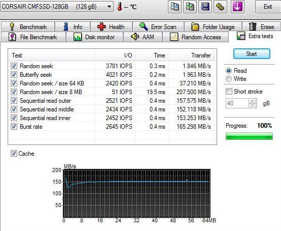Go to the Random Access tab
Screen dimensions: 281x231
coord(195,37)
